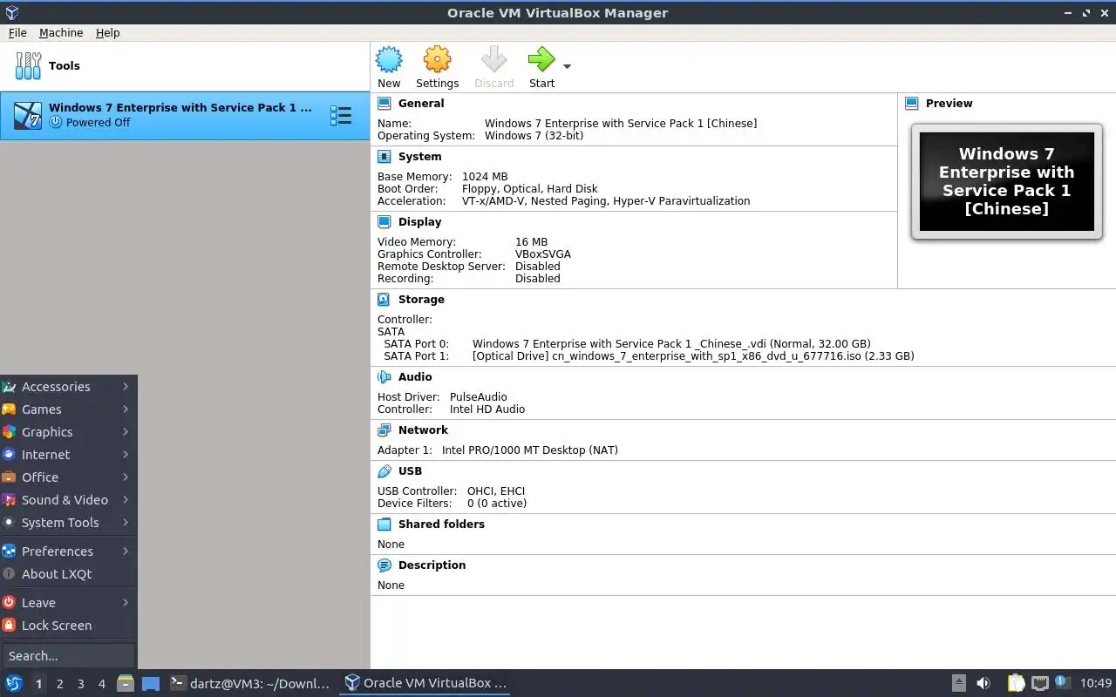Open the VM Settings gear icon

tap(437, 60)
